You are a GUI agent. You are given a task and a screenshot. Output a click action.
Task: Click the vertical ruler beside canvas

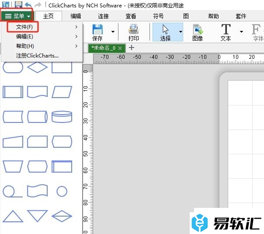pyautogui.click(x=88, y=149)
